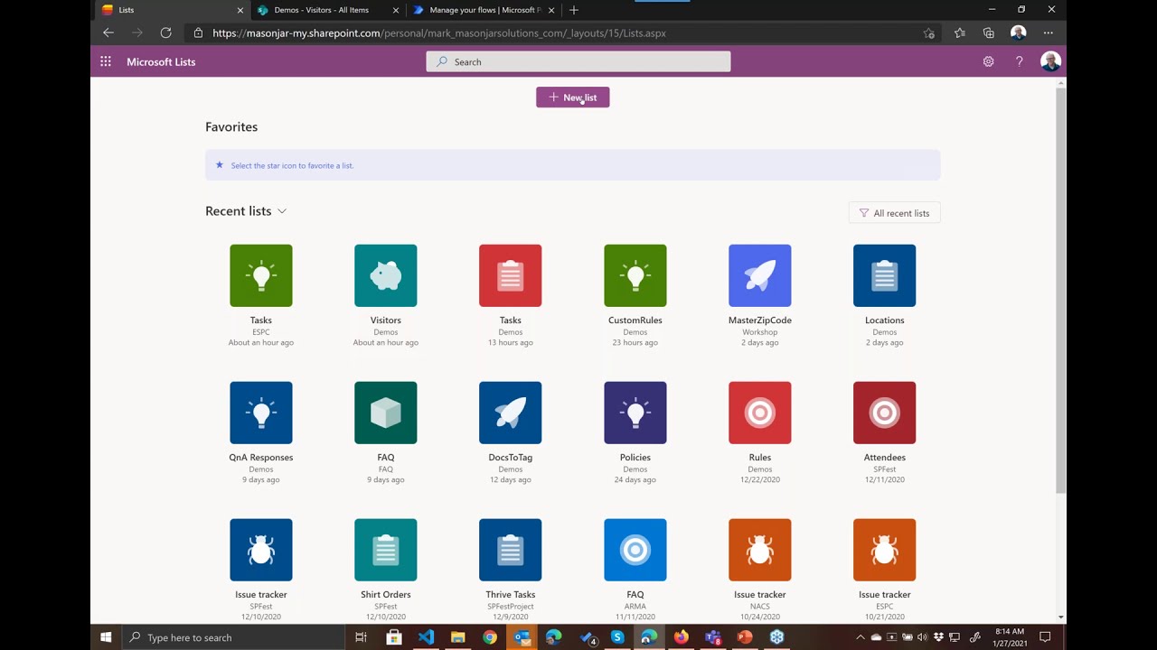Expand the Recent lists dropdown chevron

[282, 211]
